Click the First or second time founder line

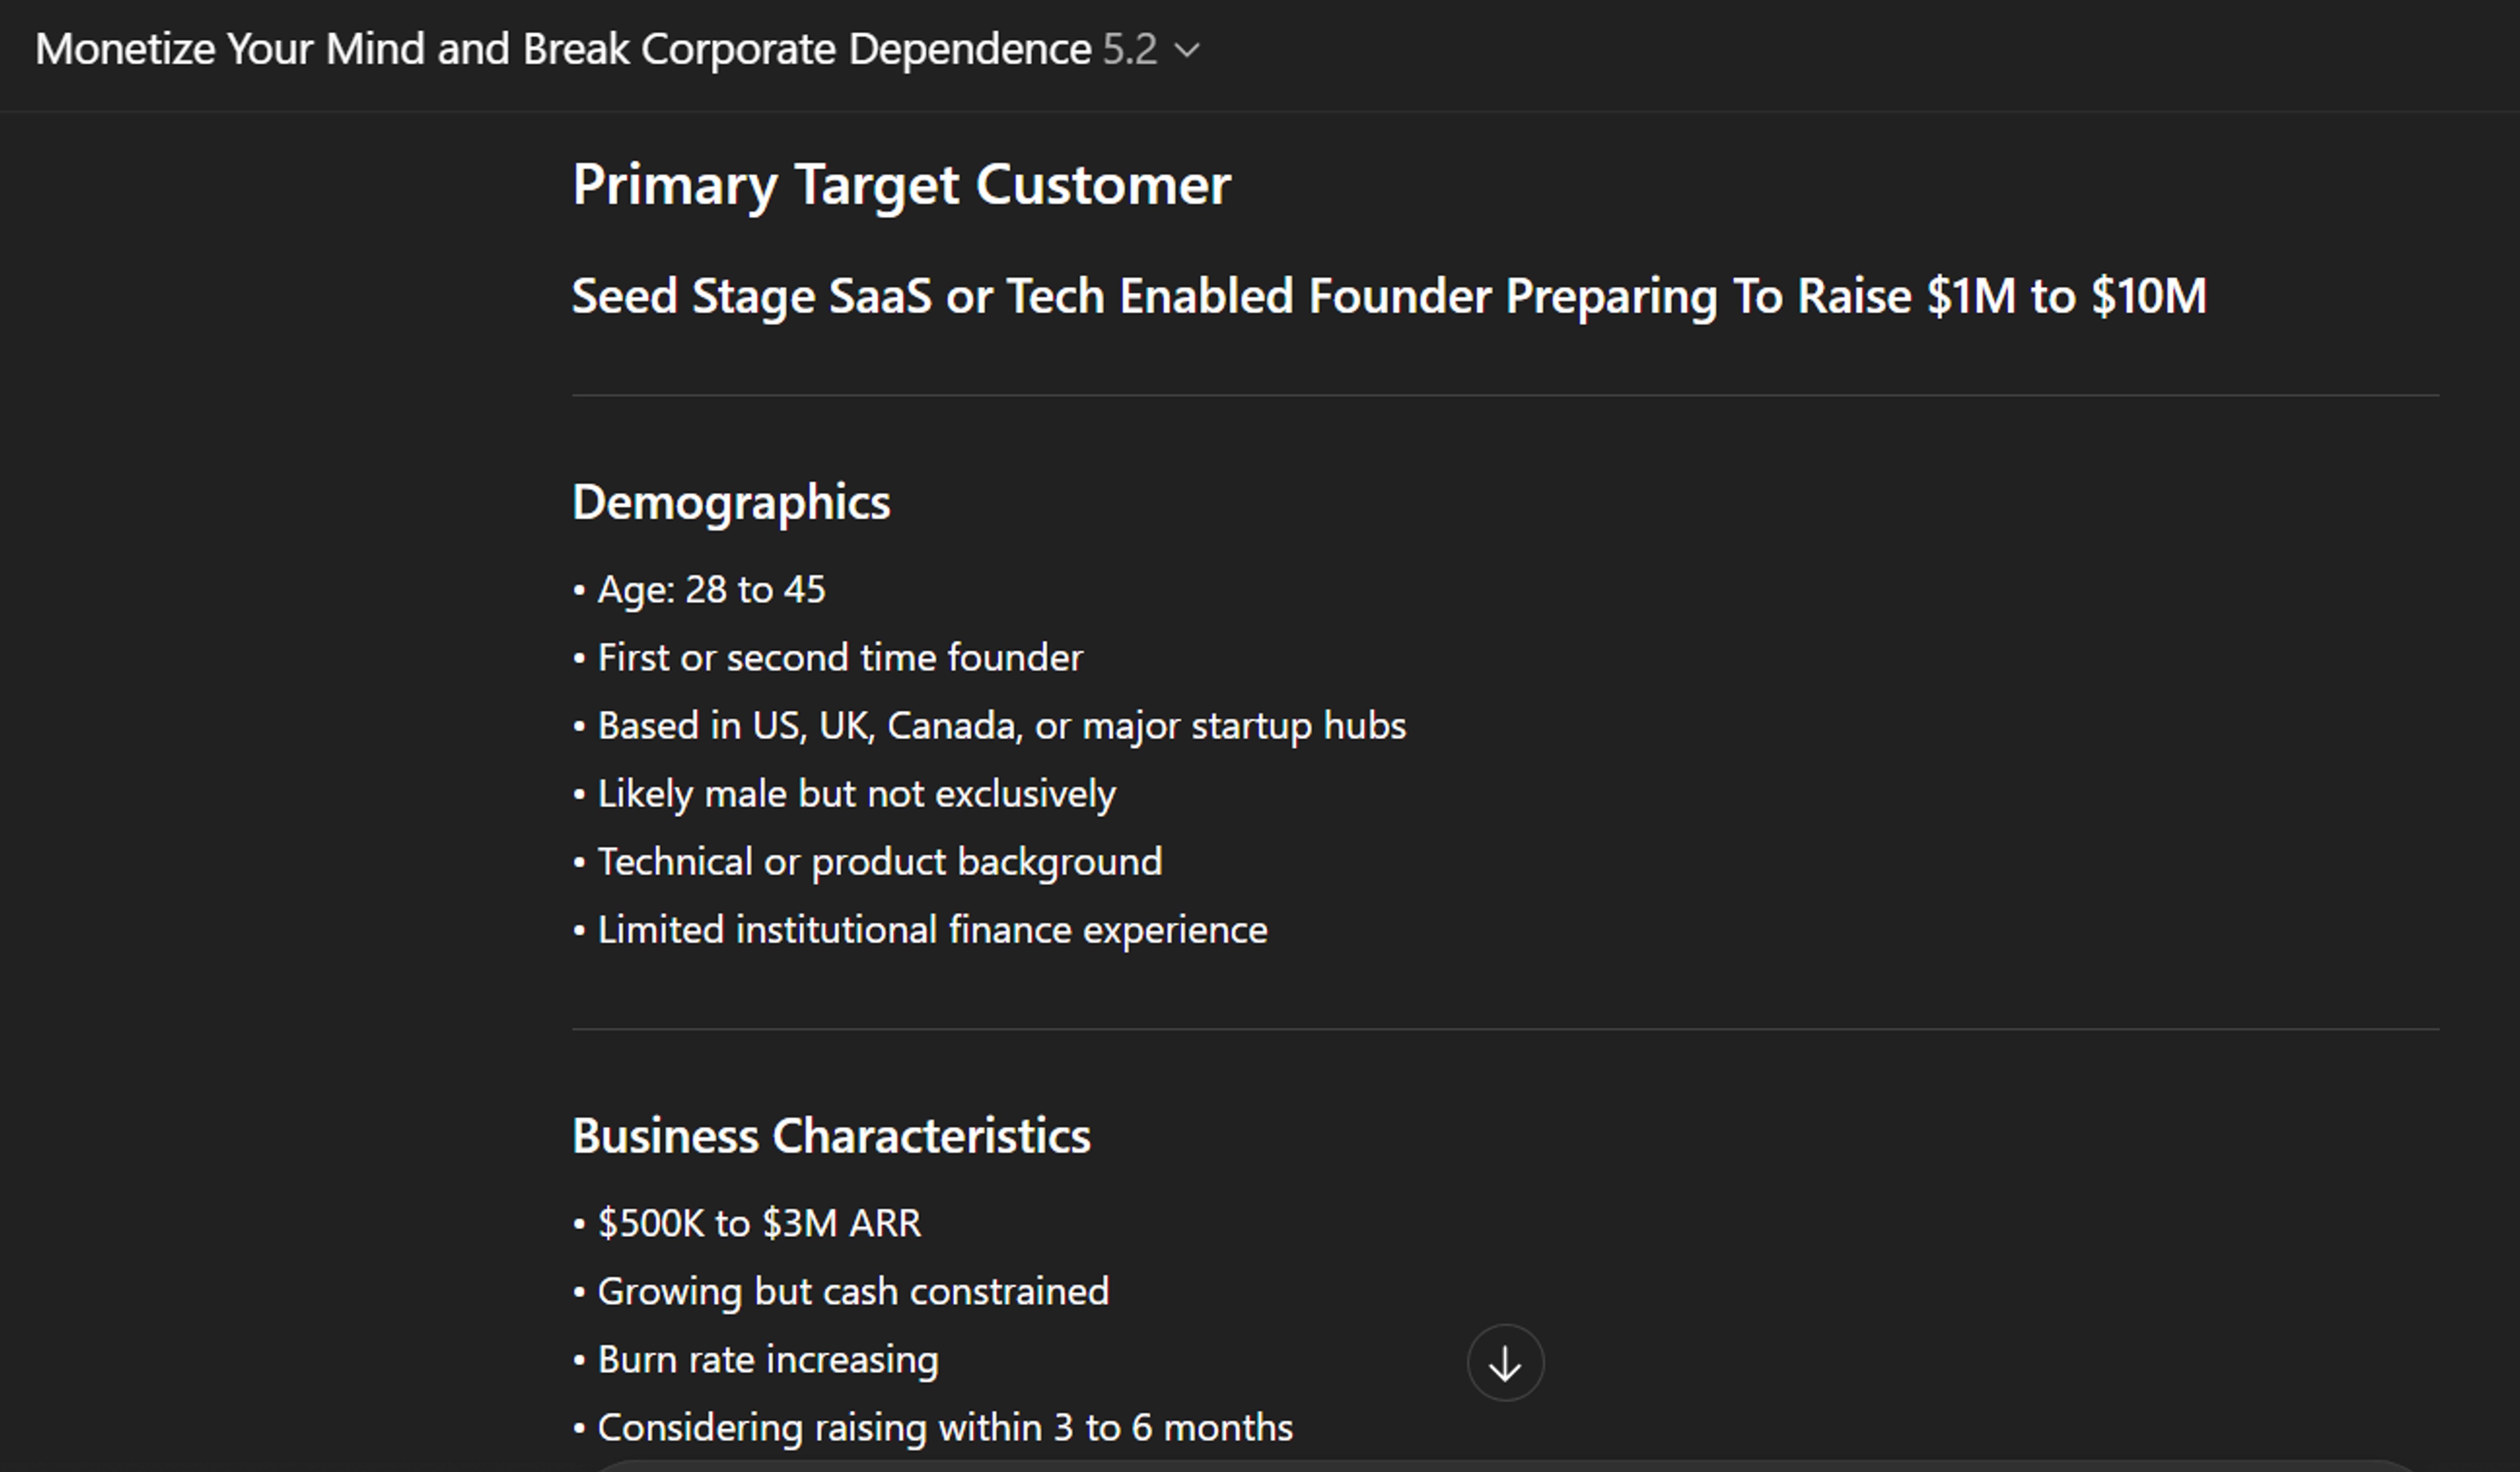click(x=839, y=658)
